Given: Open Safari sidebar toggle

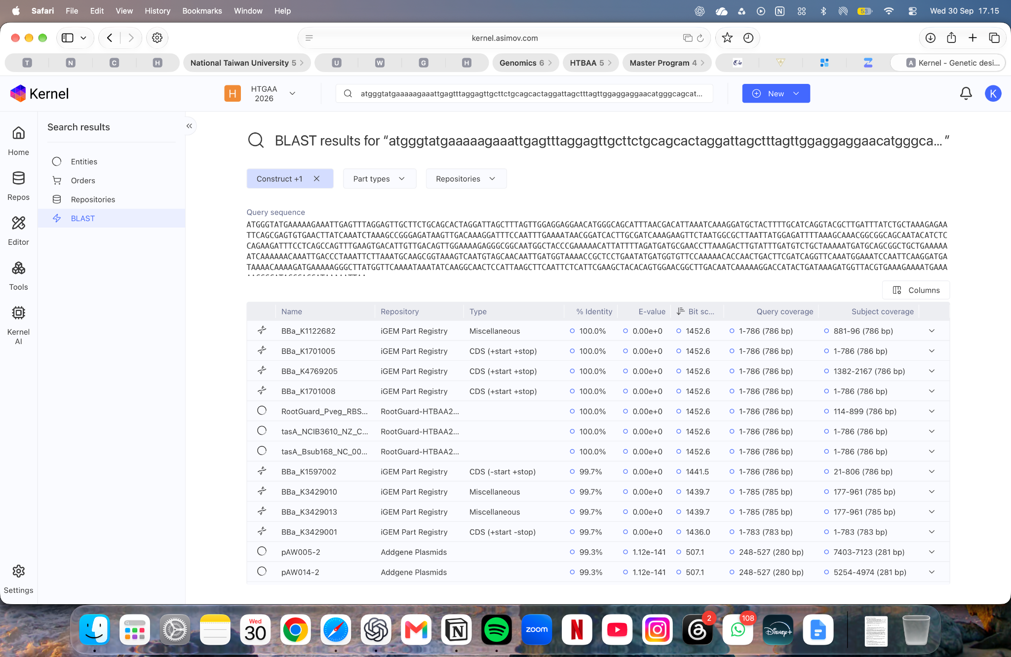Looking at the screenshot, I should pos(68,38).
